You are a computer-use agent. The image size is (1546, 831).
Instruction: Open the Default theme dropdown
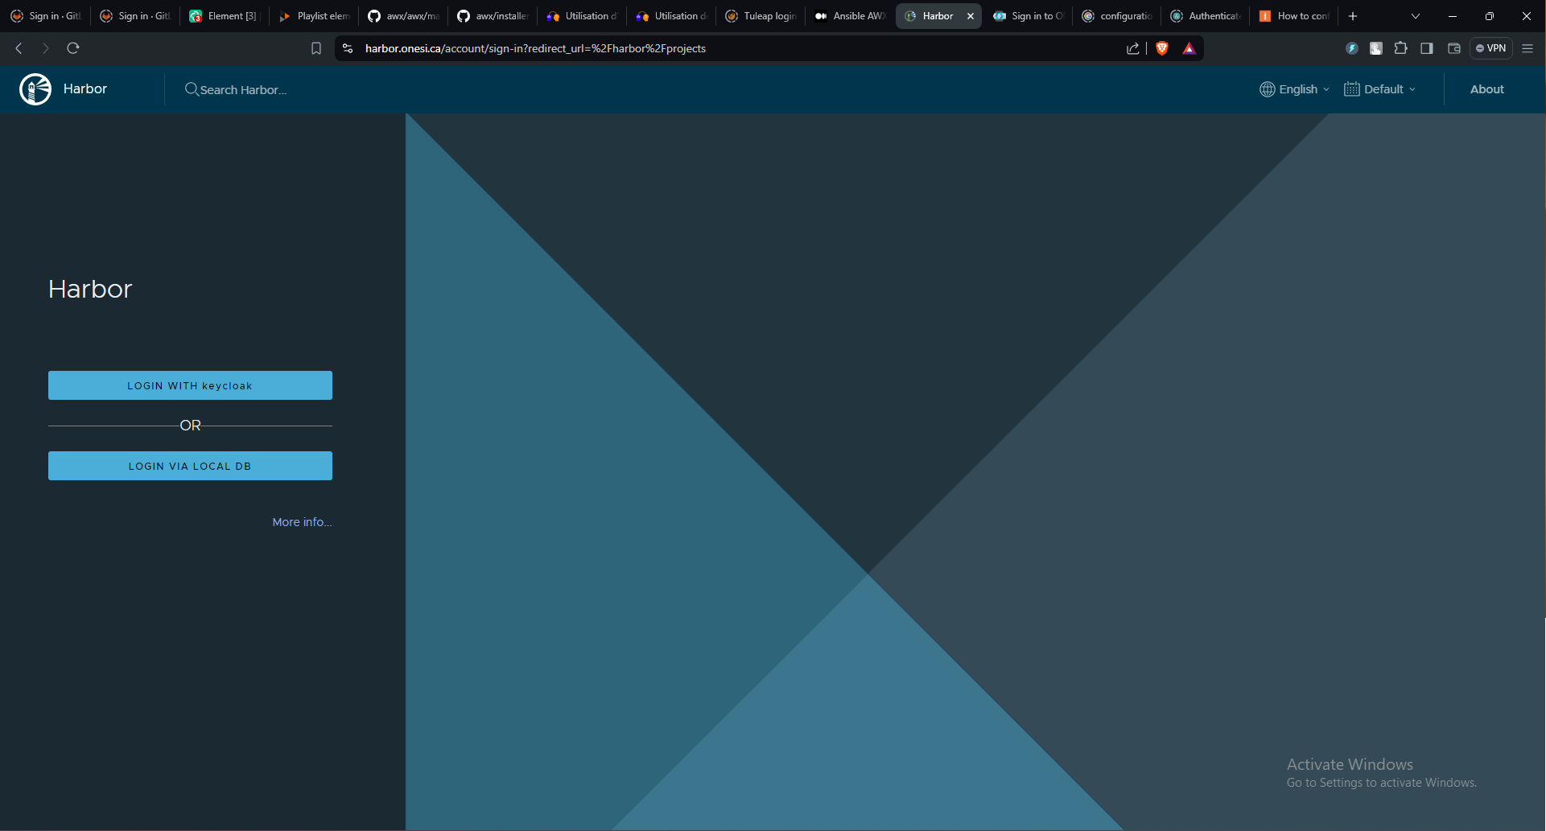click(x=1379, y=89)
